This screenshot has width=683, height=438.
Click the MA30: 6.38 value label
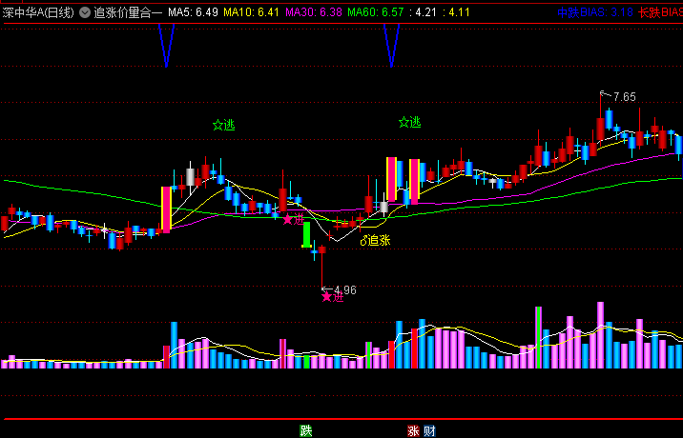314,12
